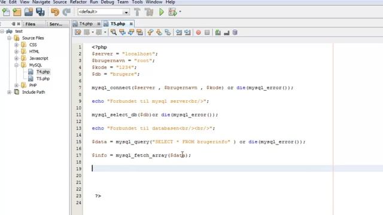Click the editor Forward arrow icon
Screen dimensions: 383x215
click(99, 32)
